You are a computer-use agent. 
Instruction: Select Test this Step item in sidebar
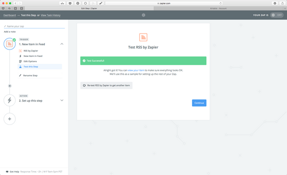point(40,67)
